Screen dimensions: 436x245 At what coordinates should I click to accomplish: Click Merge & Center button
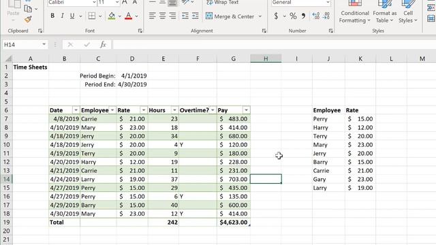pos(230,16)
